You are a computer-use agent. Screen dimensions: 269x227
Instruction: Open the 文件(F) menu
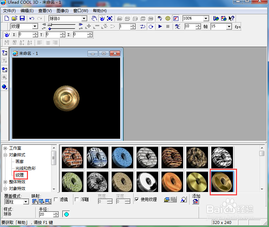pyautogui.click(x=9, y=11)
